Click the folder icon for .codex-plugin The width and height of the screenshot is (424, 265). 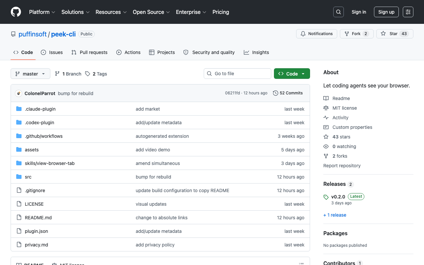pos(19,123)
